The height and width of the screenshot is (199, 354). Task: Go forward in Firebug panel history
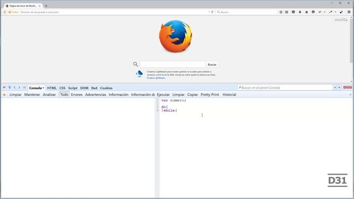click(x=19, y=87)
